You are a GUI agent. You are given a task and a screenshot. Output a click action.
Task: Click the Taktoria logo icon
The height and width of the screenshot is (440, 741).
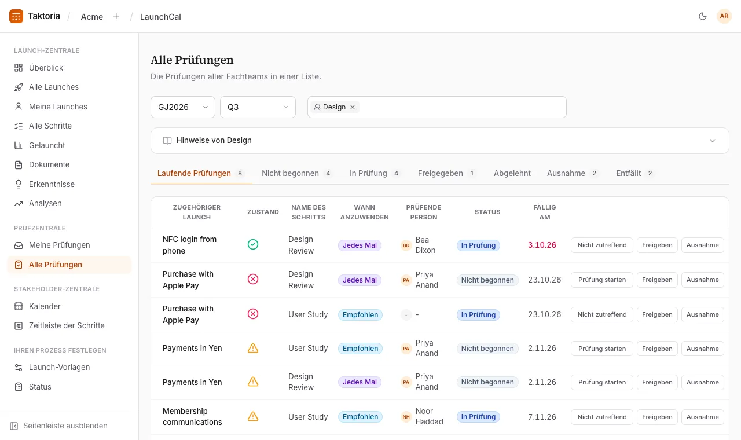[16, 16]
